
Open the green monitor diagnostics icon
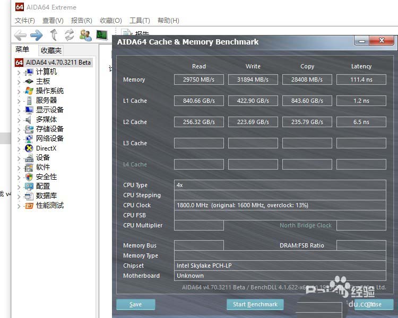point(102,35)
